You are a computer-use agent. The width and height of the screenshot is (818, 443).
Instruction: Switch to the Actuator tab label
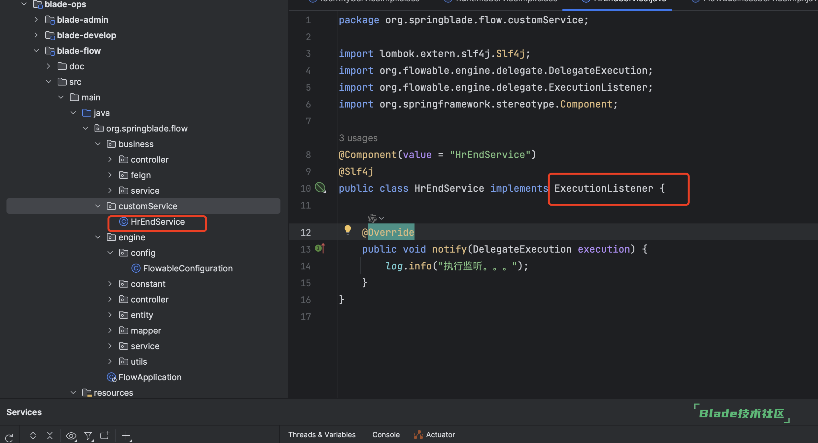(440, 435)
